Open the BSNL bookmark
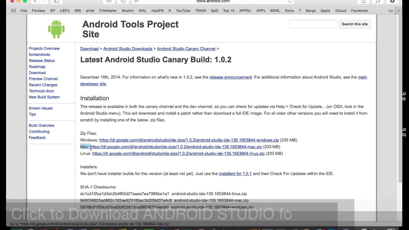The width and height of the screenshot is (409, 230). (x=275, y=11)
